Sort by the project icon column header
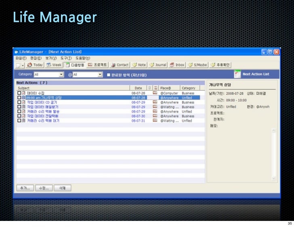 coord(155,88)
